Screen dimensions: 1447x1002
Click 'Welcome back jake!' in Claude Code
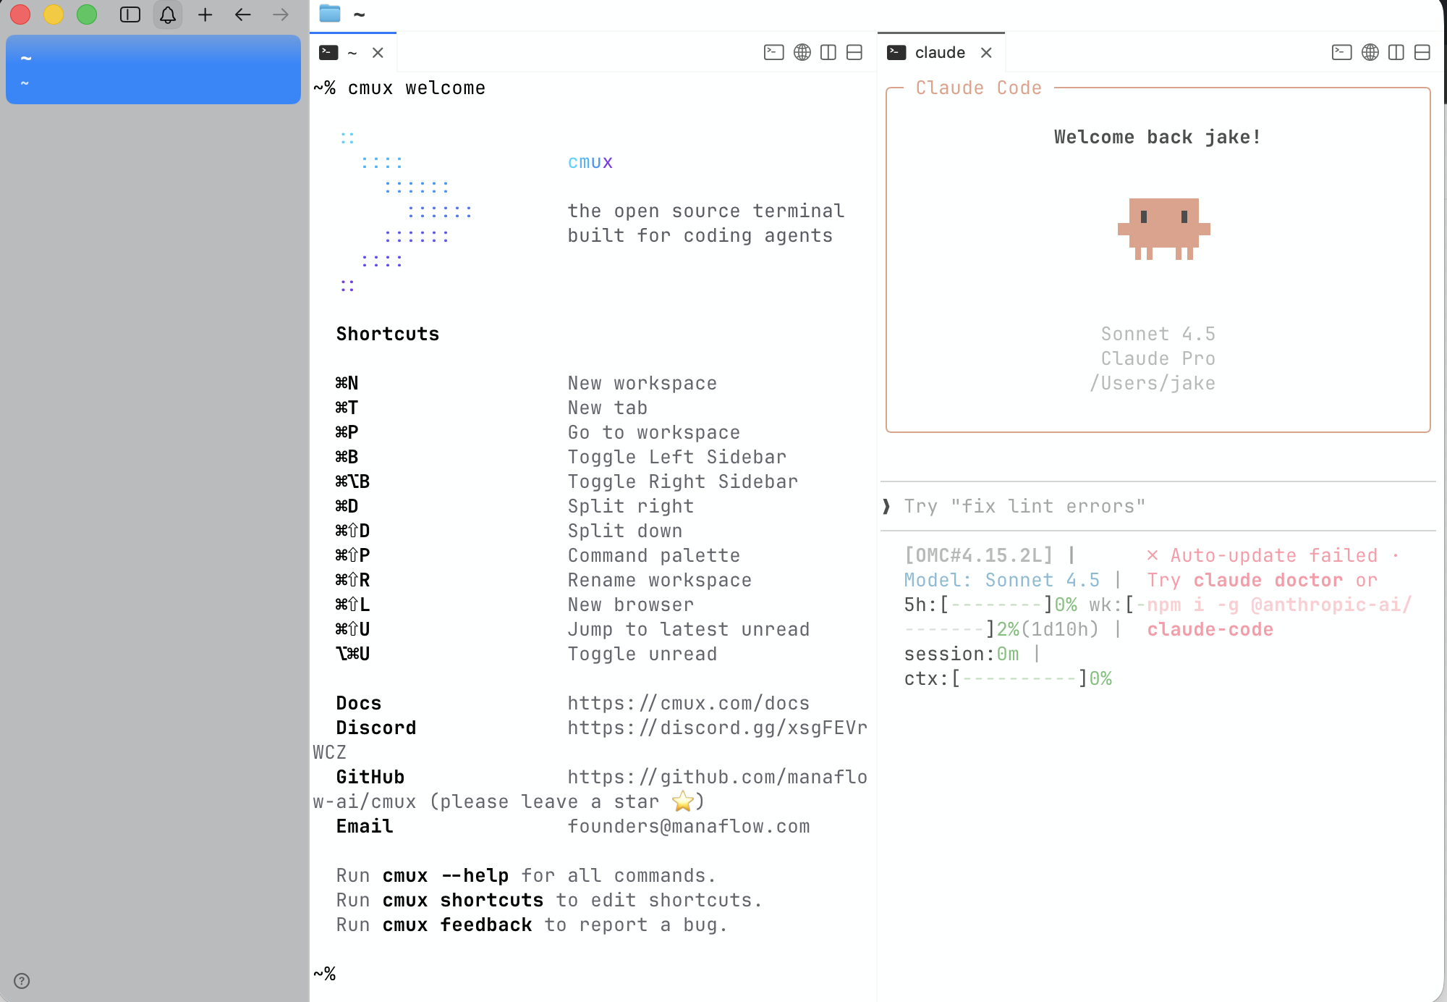pos(1158,137)
